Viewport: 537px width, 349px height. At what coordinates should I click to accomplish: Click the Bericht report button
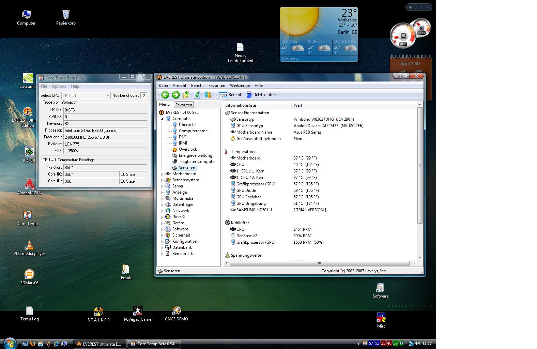[230, 95]
